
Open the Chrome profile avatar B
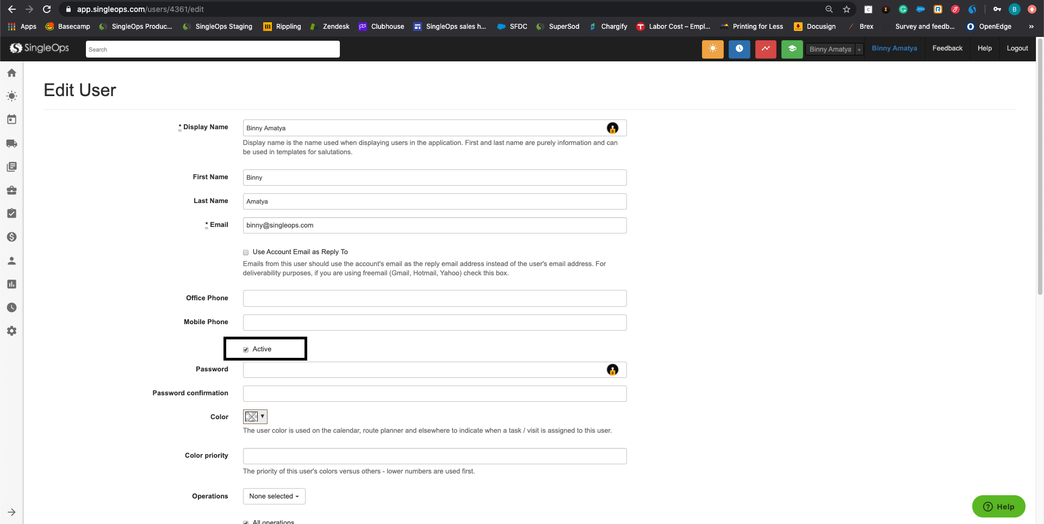tap(1014, 9)
